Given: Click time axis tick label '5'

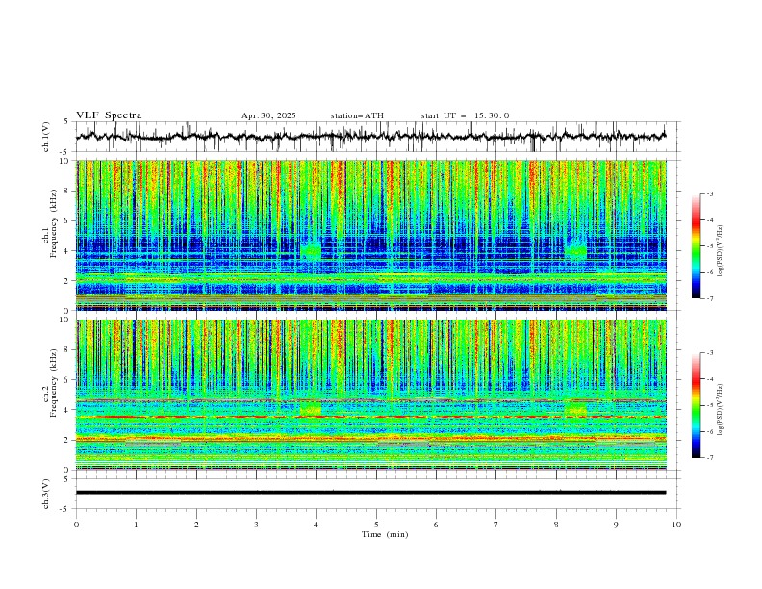Looking at the screenshot, I should pyautogui.click(x=376, y=525).
